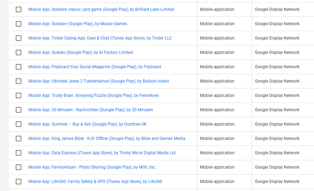The width and height of the screenshot is (314, 191).
Task: Click Google Display Network in Solitaire classic row
Action: pos(277,9)
